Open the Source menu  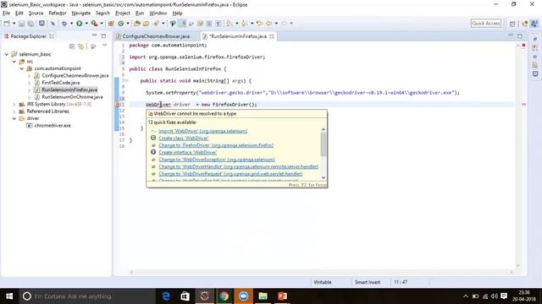click(36, 14)
